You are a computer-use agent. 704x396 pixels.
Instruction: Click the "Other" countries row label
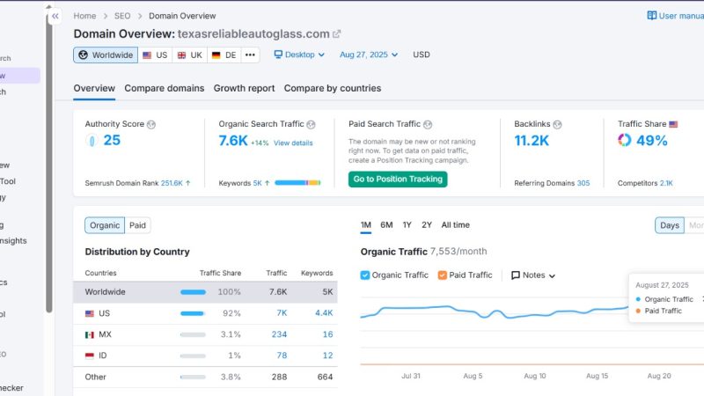click(x=96, y=378)
